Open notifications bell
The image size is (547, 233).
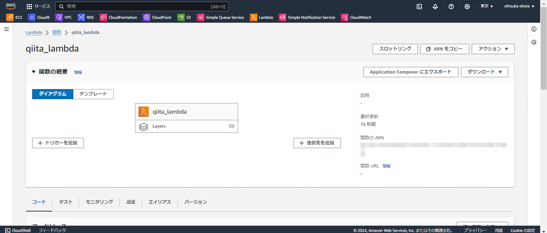click(435, 6)
